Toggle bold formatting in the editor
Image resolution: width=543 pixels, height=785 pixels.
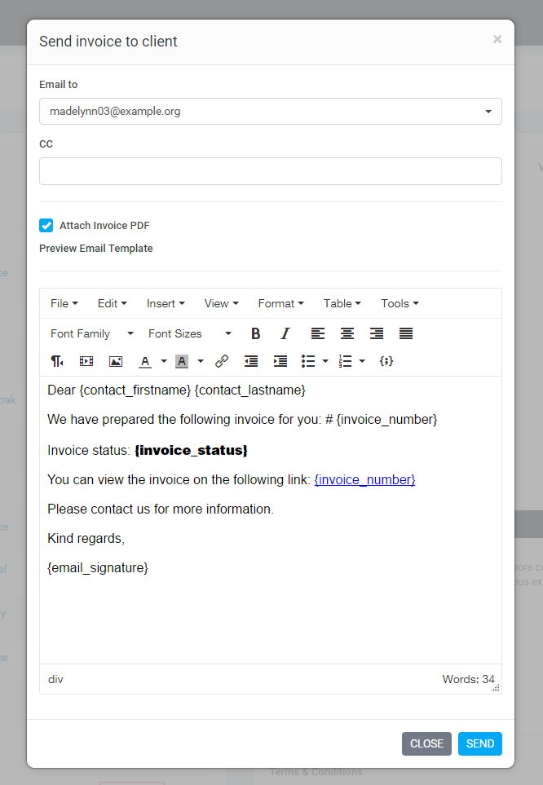255,333
